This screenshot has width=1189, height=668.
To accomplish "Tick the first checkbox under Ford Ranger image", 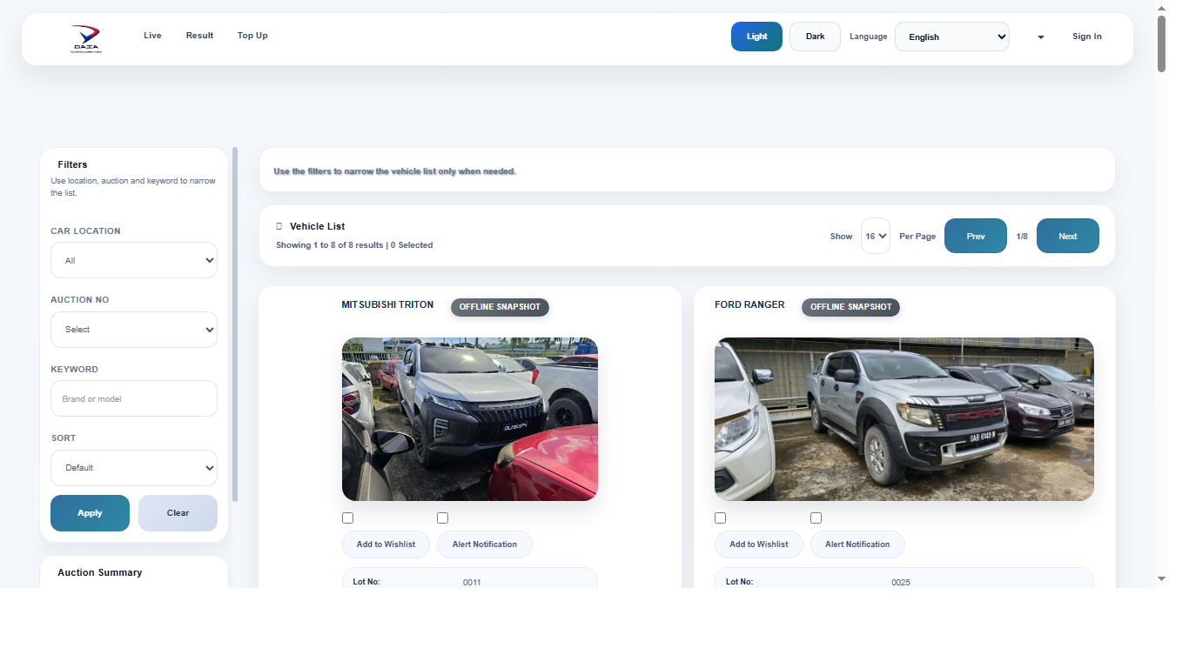I will click(721, 518).
